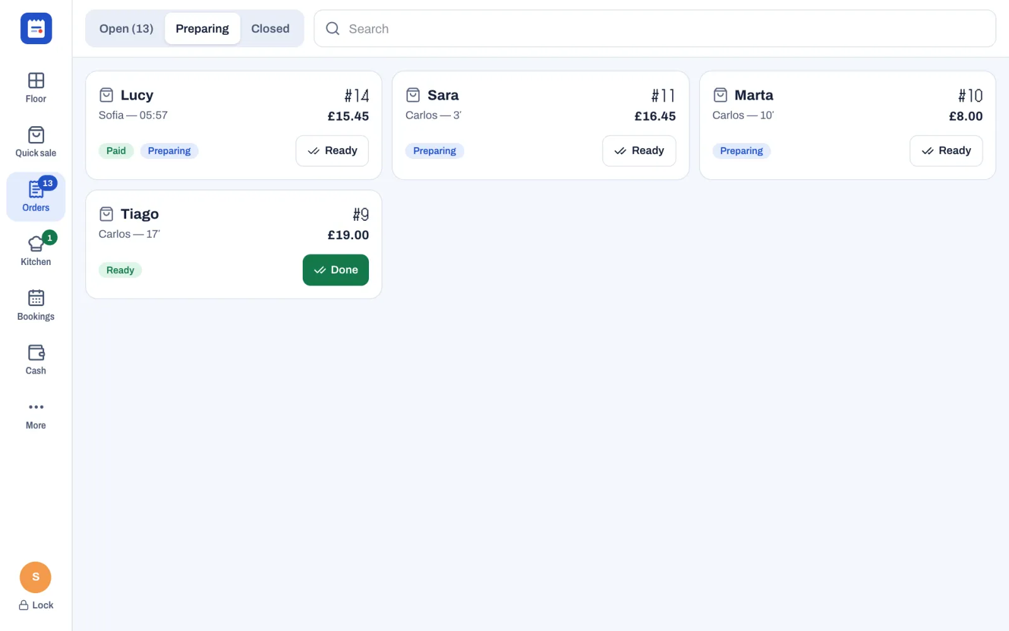1009x631 pixels.
Task: Click the order number #11
Action: [x=663, y=95]
